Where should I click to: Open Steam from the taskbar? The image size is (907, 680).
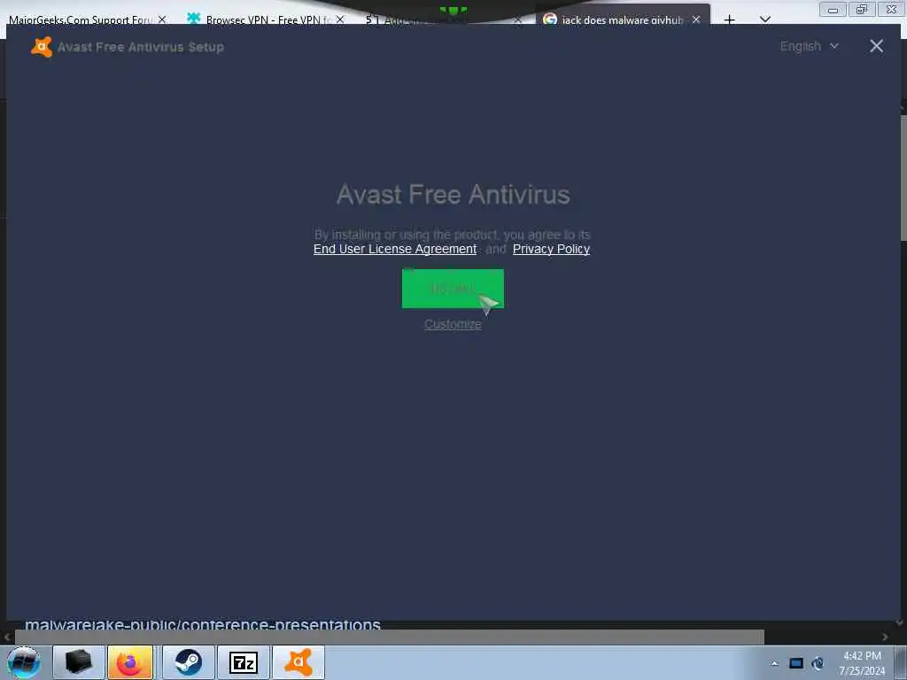click(189, 662)
